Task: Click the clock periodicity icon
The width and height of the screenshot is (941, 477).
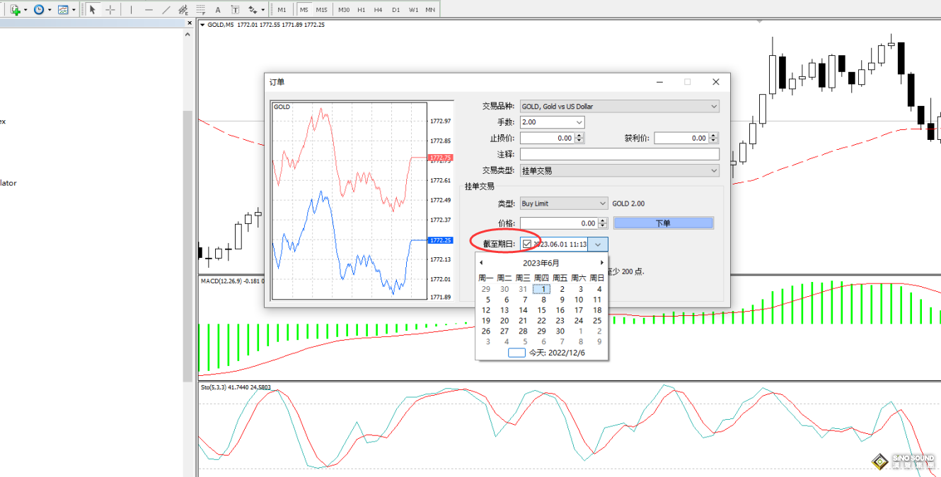Action: click(x=39, y=10)
